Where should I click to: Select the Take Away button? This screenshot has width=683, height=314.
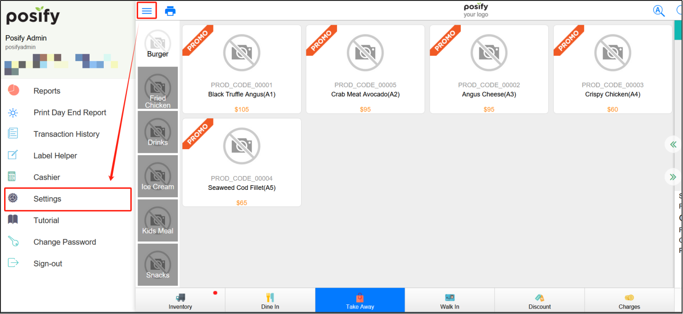360,301
